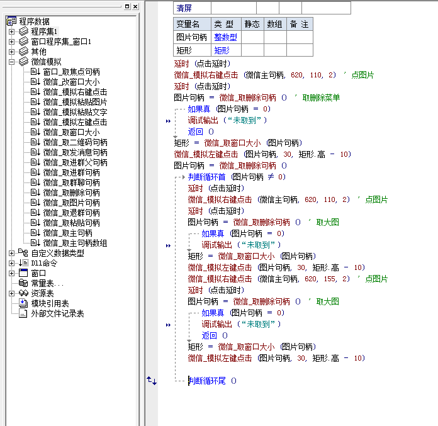Click the 窗口 window icon
438x426 pixels.
[x=23, y=273]
